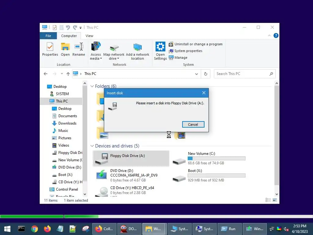313x235 pixels.
Task: Switch to the Run taskbar window
Action: coord(230,229)
